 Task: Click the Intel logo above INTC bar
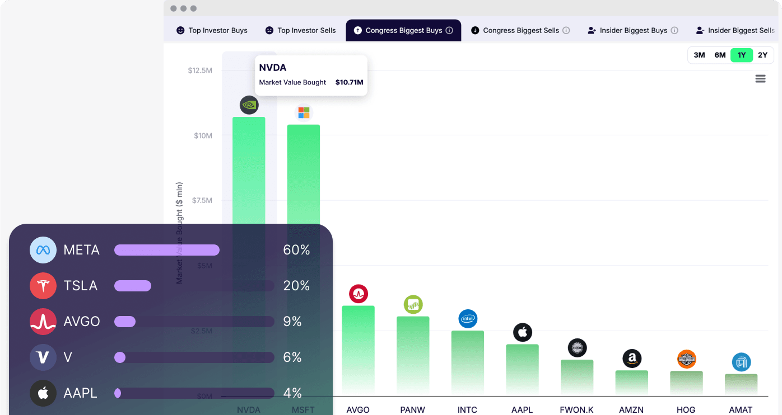click(468, 319)
